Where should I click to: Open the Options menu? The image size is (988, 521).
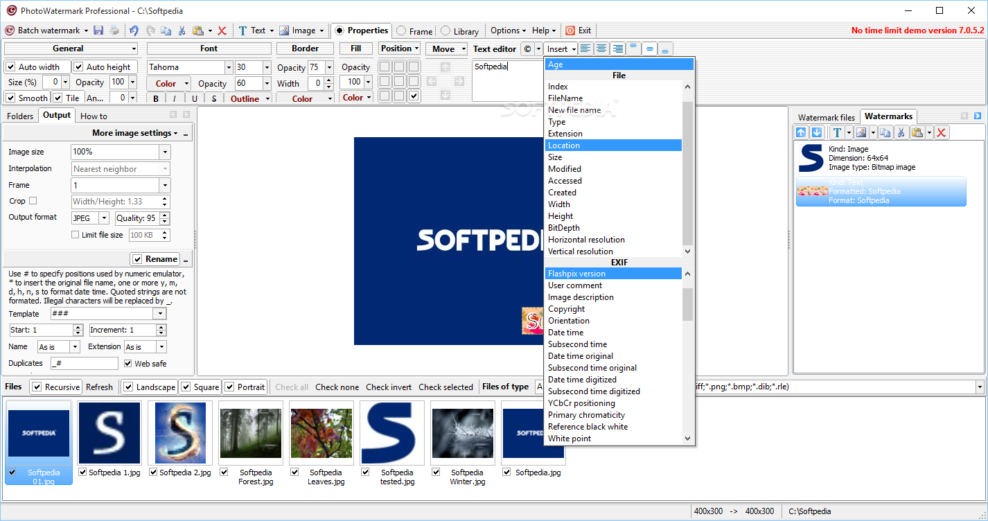pyautogui.click(x=508, y=30)
